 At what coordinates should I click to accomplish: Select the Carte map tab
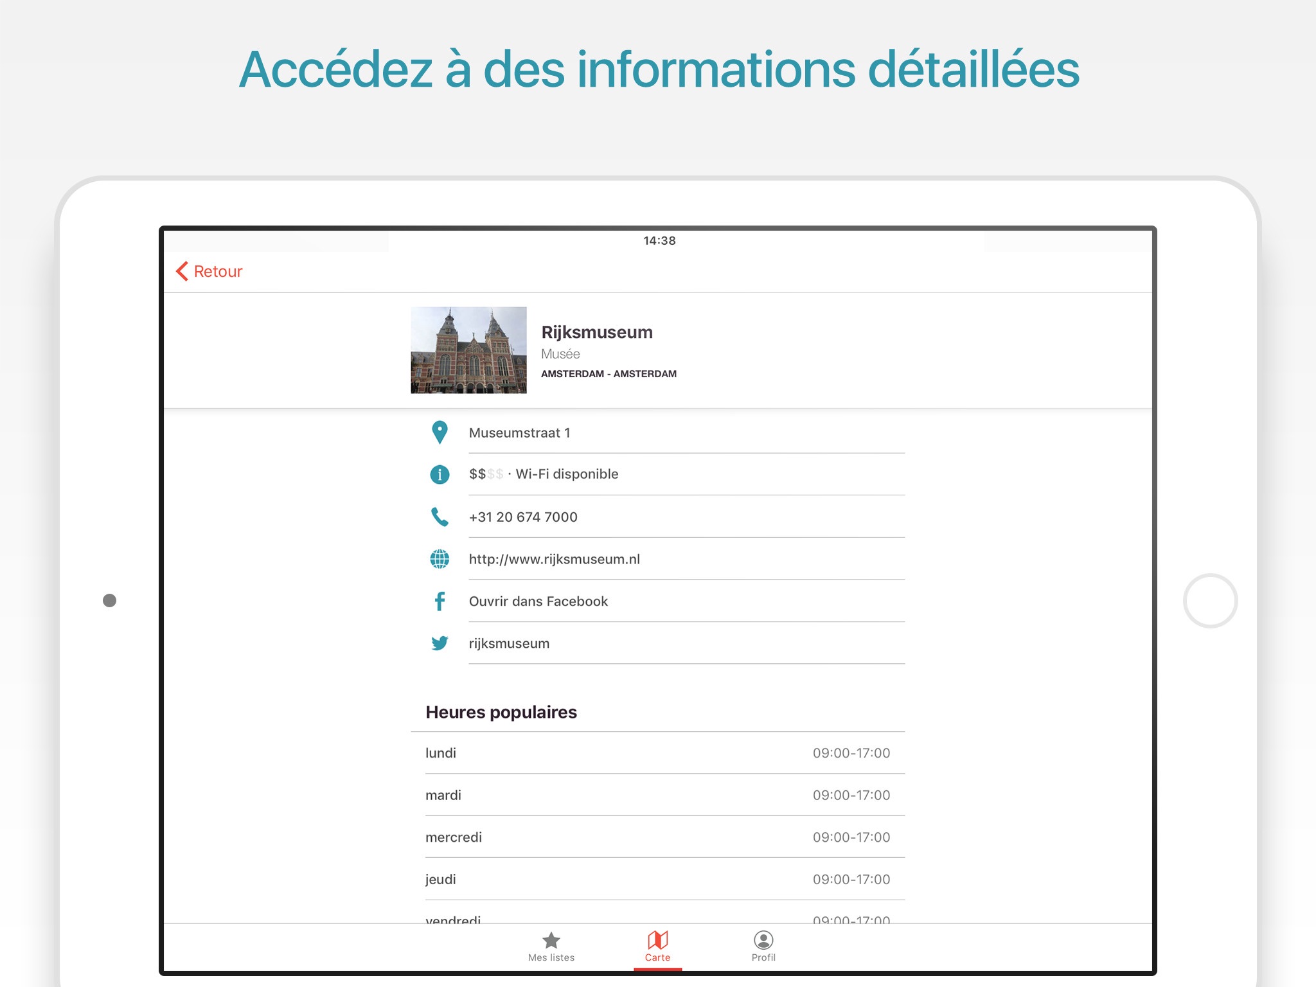coord(657,947)
